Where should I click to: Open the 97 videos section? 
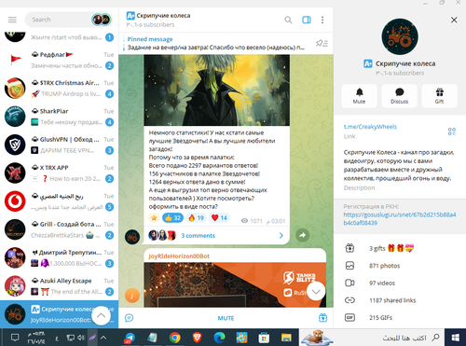(x=400, y=283)
